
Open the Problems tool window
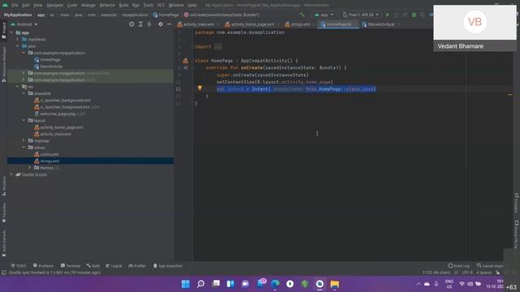(43, 266)
